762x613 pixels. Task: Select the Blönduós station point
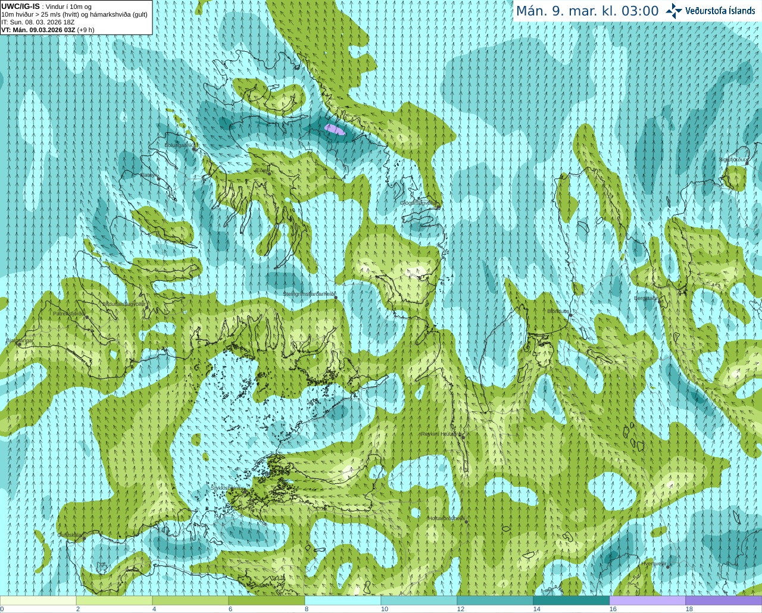click(570, 315)
